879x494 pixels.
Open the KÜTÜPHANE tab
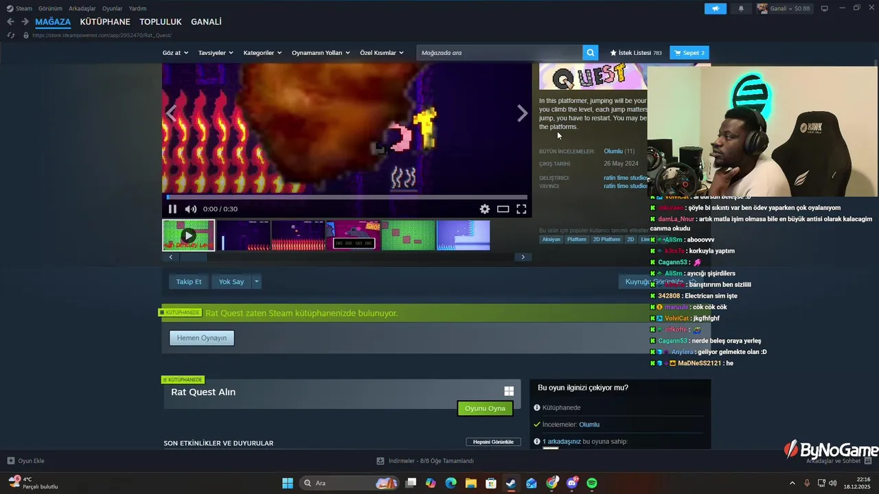(105, 22)
